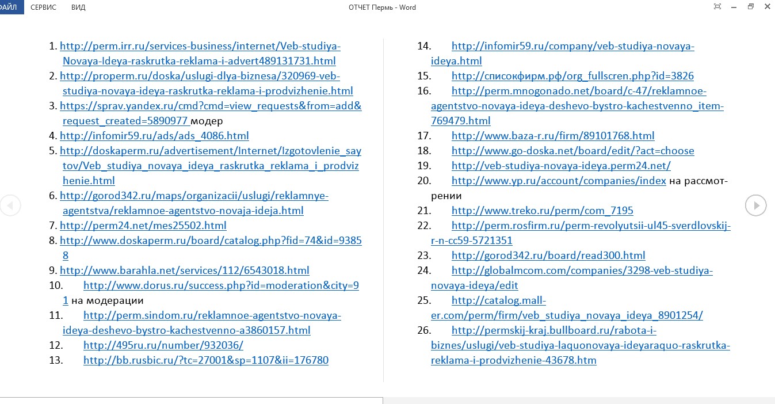
Task: Click the infomir59.ru ads link in item 4
Action: tap(154, 135)
